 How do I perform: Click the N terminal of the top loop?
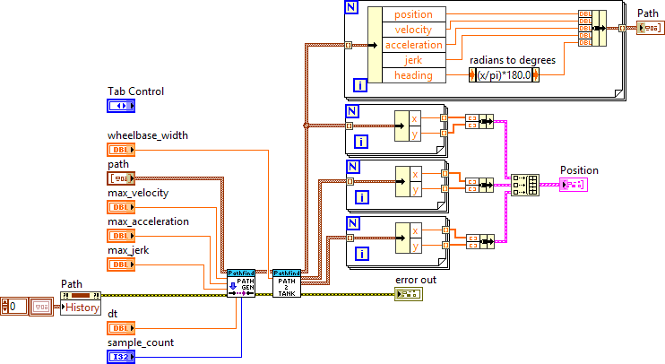click(x=352, y=8)
